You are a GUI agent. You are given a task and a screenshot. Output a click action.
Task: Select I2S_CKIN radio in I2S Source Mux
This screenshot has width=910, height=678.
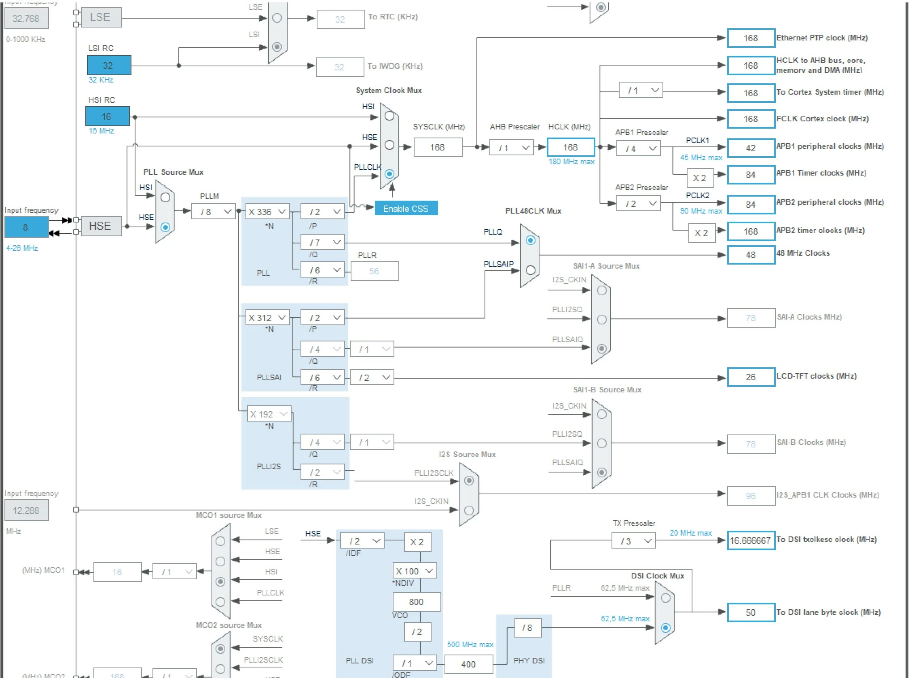tap(469, 511)
